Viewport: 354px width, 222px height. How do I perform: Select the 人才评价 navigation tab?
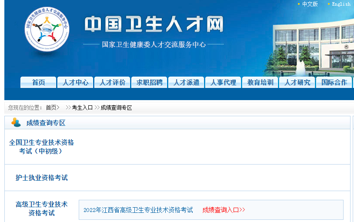coord(112,82)
